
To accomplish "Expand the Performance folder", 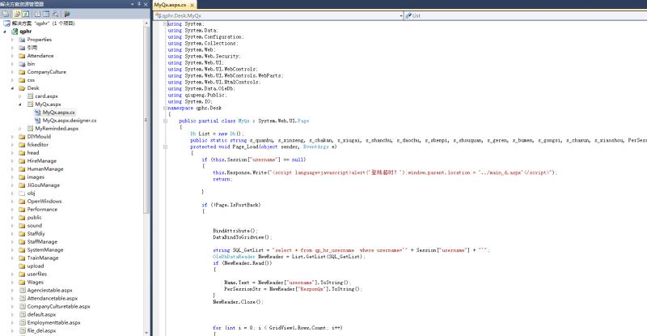I will tap(12, 209).
